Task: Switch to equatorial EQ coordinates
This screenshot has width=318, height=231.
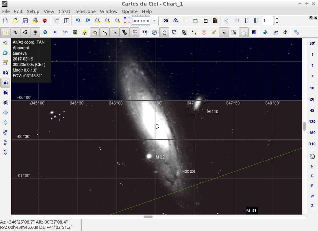Action: coord(5,73)
